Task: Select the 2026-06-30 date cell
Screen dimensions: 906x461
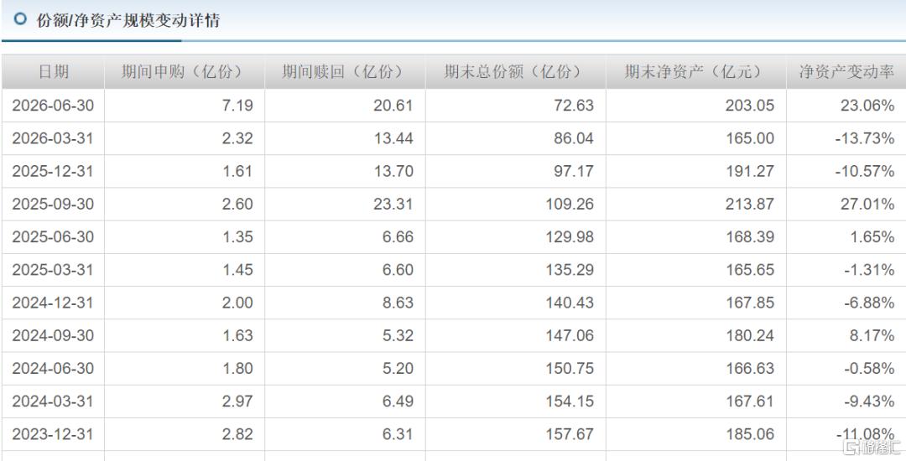Action: click(x=53, y=106)
